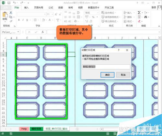Click 确定 button in print area dialog
This screenshot has height=136, width=162.
click(x=108, y=75)
